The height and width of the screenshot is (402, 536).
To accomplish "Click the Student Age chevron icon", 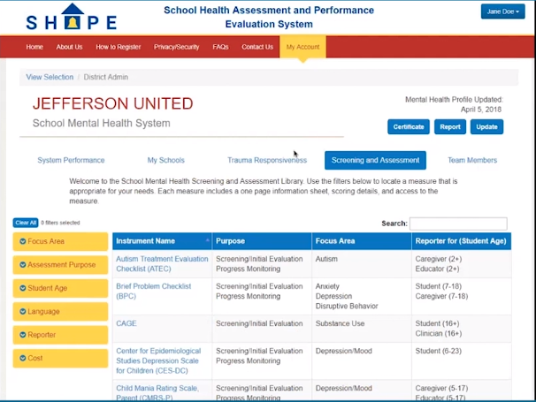I will 21,288.
